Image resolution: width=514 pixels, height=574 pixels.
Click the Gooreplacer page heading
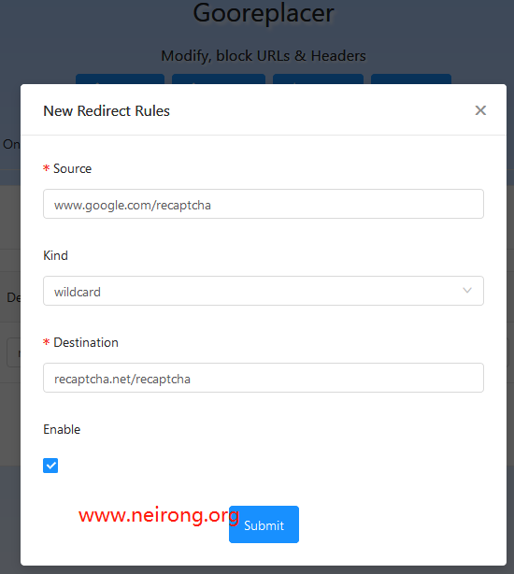point(264,13)
